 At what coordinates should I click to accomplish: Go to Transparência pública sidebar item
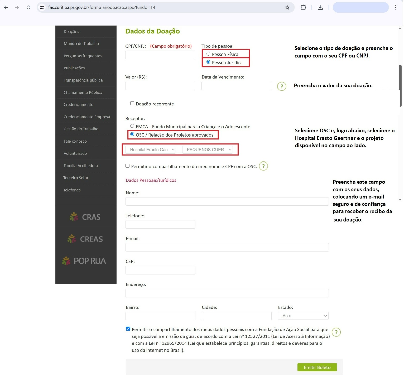pyautogui.click(x=83, y=80)
